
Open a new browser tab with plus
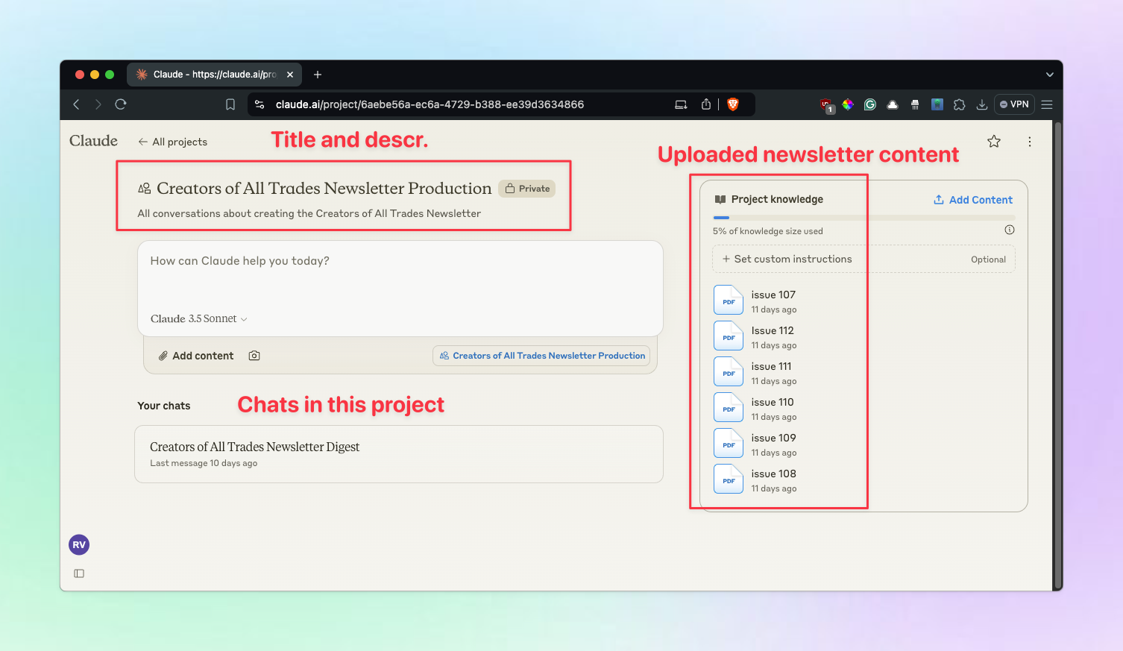pyautogui.click(x=318, y=75)
